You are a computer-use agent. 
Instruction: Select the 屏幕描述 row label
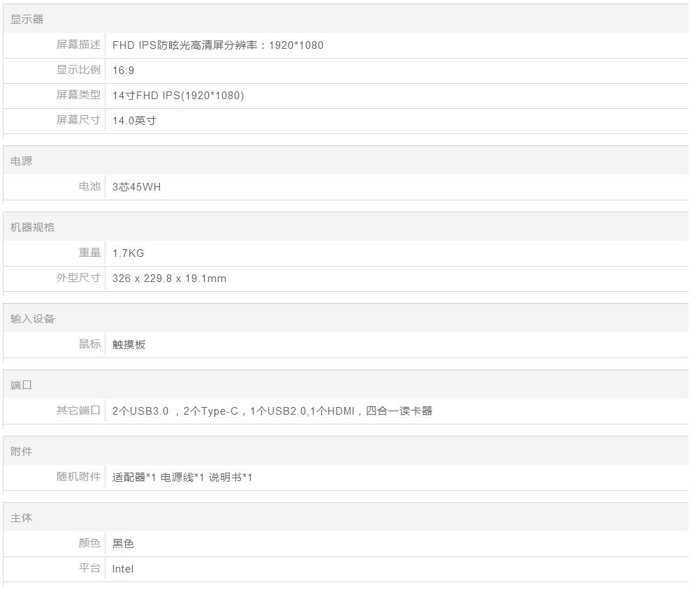(x=78, y=45)
